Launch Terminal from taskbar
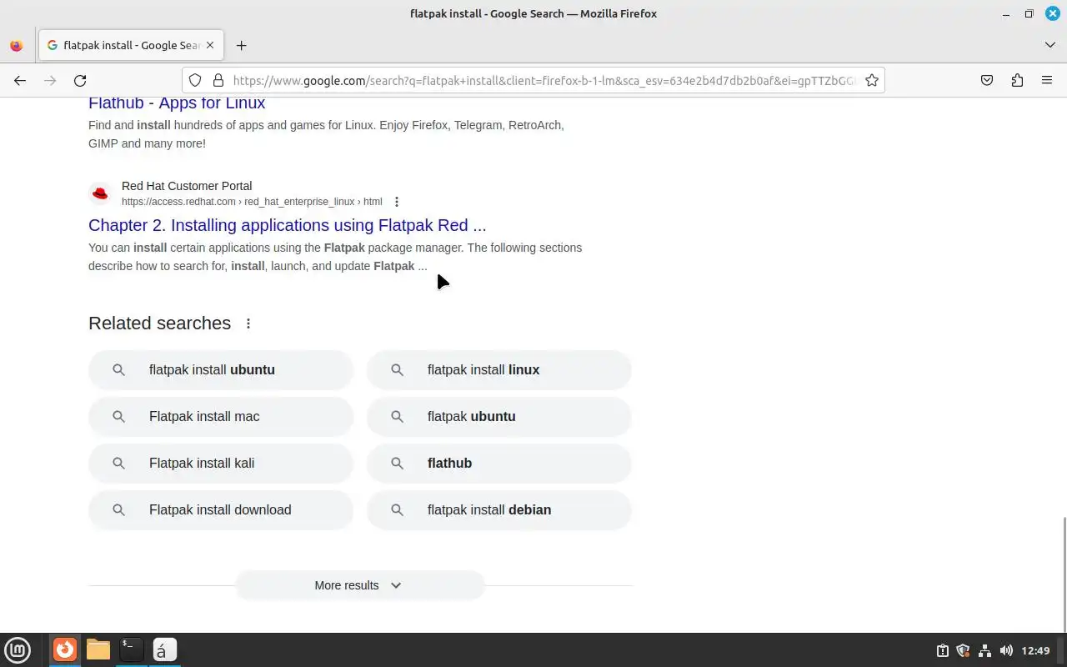Screen dimensions: 1067x667 pyautogui.click(x=131, y=649)
